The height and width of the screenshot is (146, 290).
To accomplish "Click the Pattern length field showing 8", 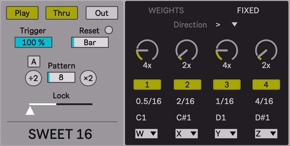I will pos(61,77).
